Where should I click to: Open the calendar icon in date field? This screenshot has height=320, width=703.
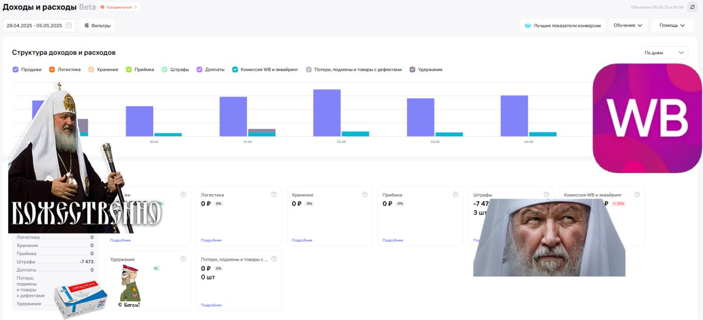tap(69, 25)
